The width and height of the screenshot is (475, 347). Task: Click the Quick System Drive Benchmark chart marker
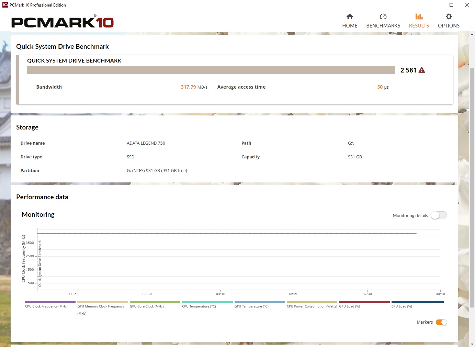click(40, 264)
